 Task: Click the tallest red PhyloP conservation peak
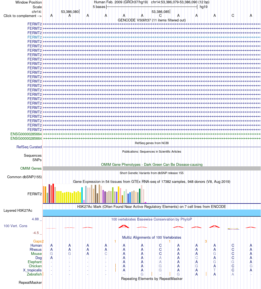[x=124, y=226]
